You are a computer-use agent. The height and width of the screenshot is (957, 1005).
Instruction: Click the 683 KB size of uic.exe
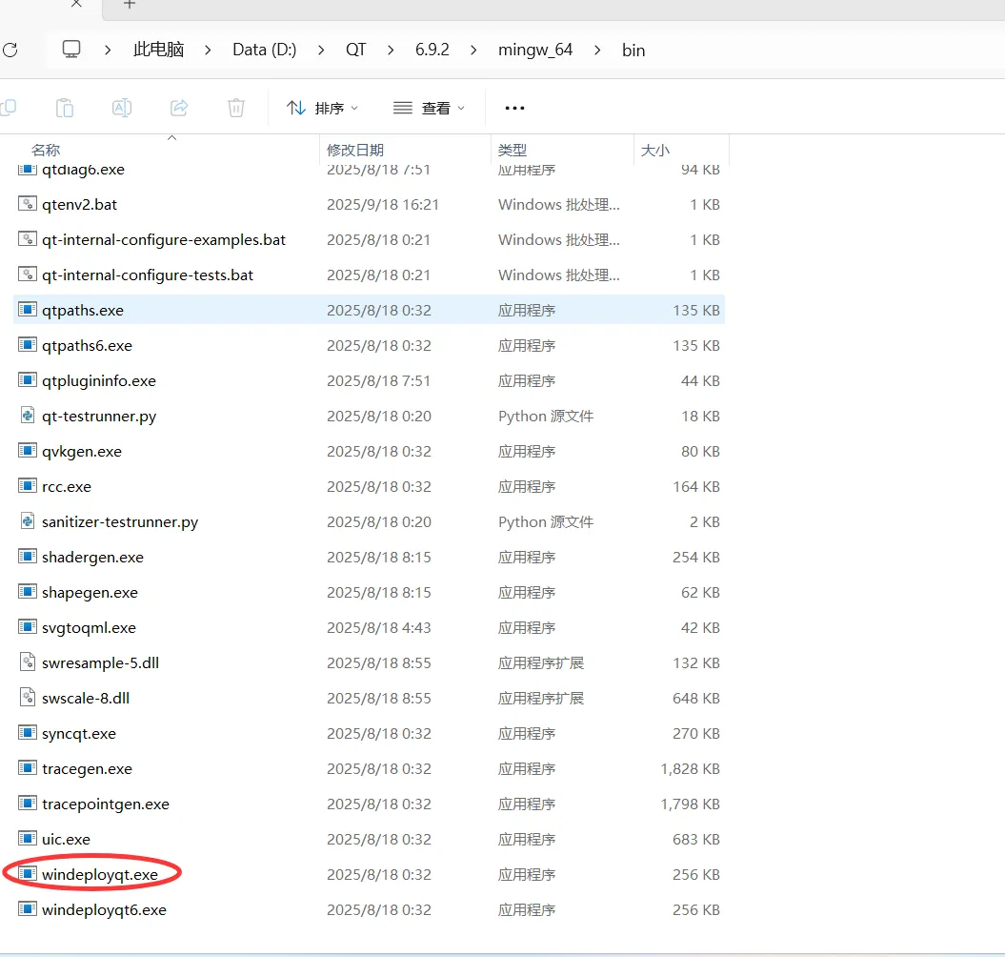tap(696, 839)
